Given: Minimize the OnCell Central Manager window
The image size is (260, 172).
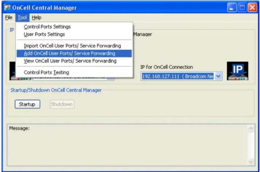Looking at the screenshot, I should pyautogui.click(x=232, y=8).
